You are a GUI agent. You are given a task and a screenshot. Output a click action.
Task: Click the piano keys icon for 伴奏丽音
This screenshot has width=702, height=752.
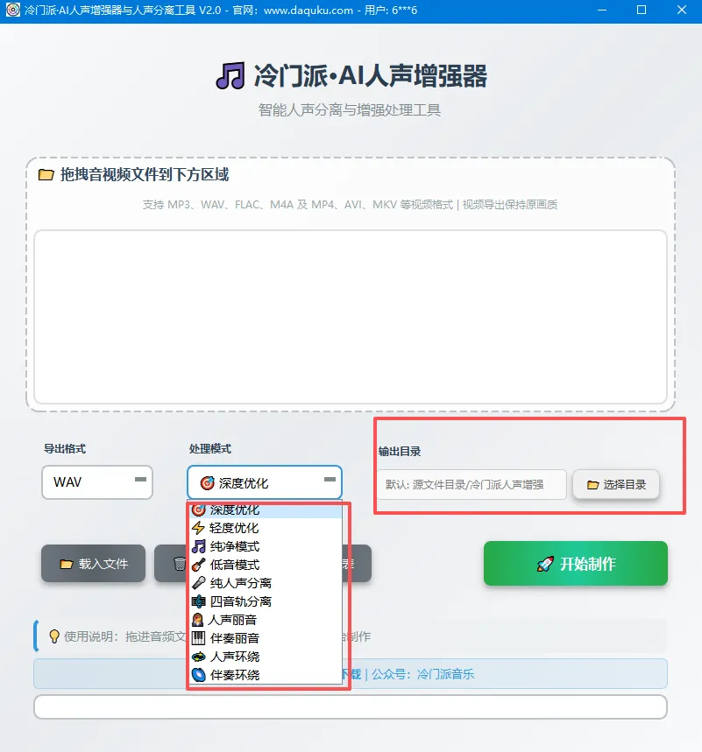pos(198,638)
